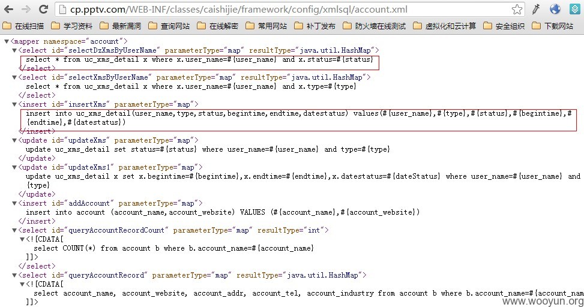This screenshot has width=584, height=307.
Task: Open the 最新漏洞 bookmark folder
Action: click(x=120, y=26)
